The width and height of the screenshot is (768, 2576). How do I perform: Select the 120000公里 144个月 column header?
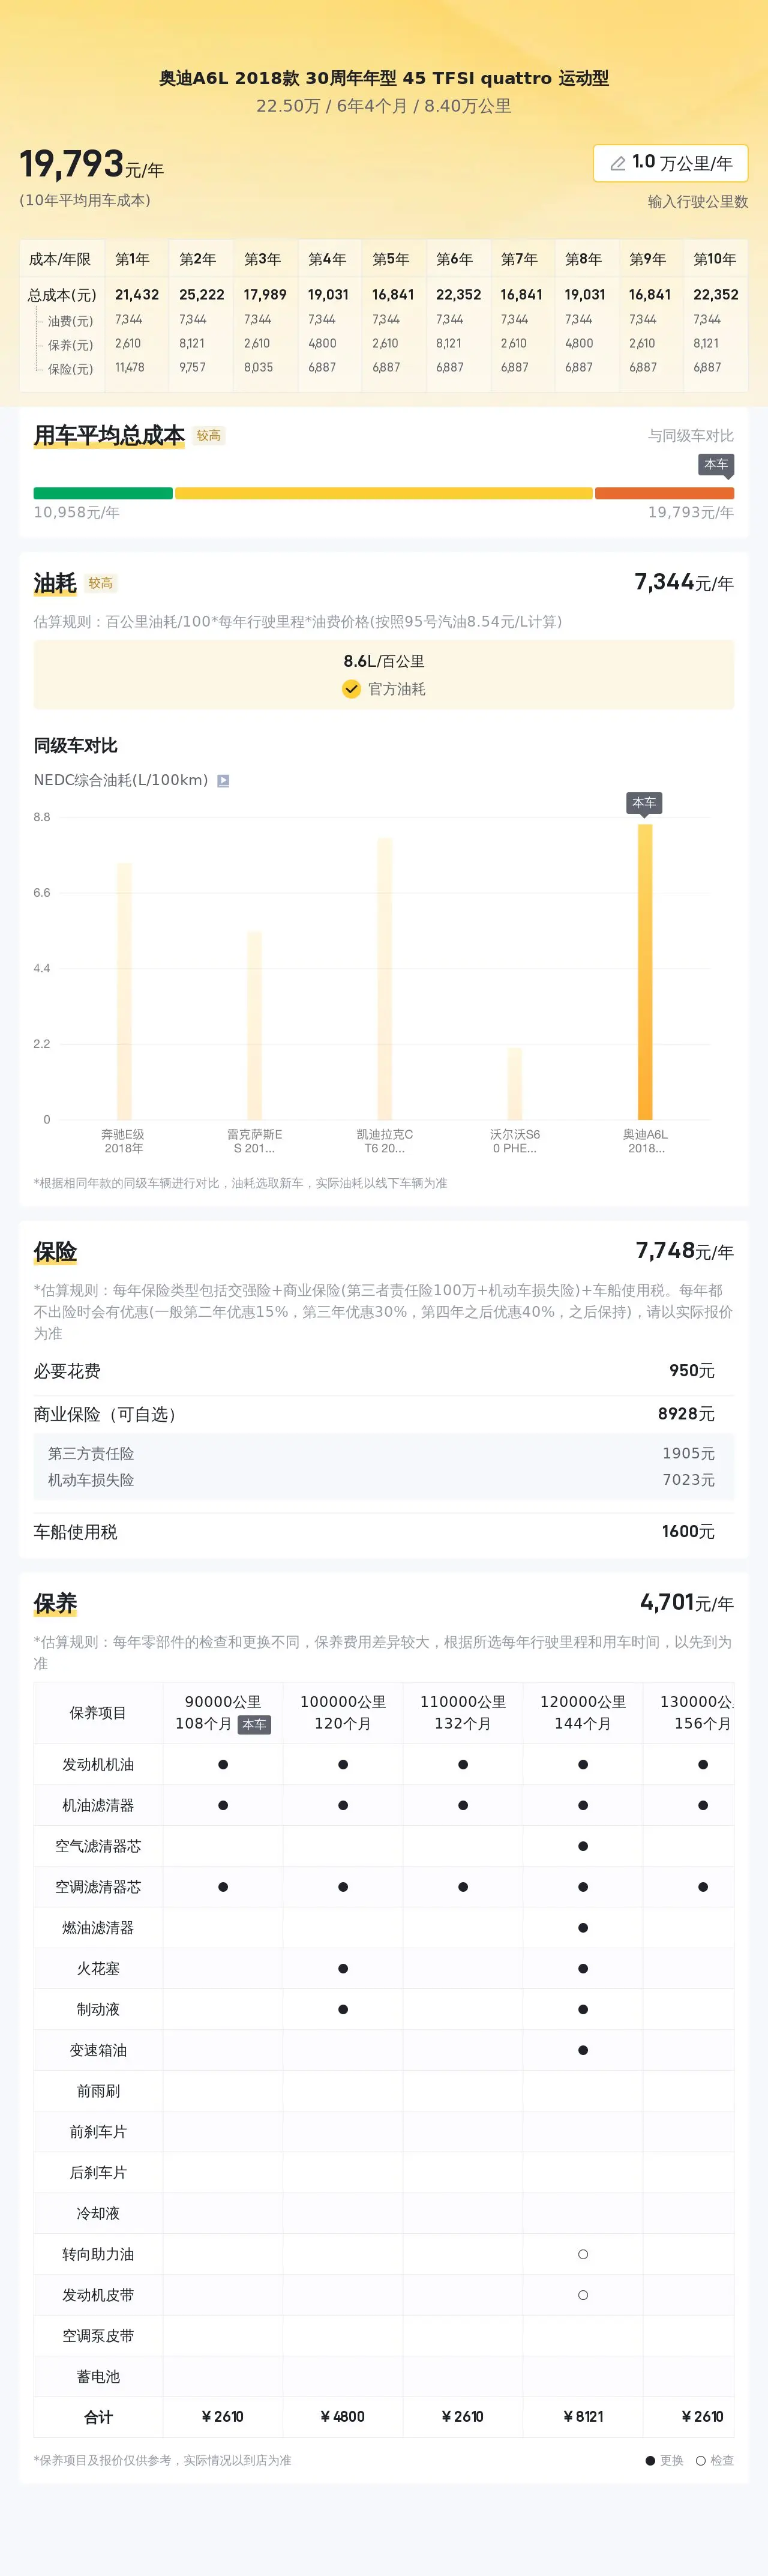click(x=583, y=1712)
